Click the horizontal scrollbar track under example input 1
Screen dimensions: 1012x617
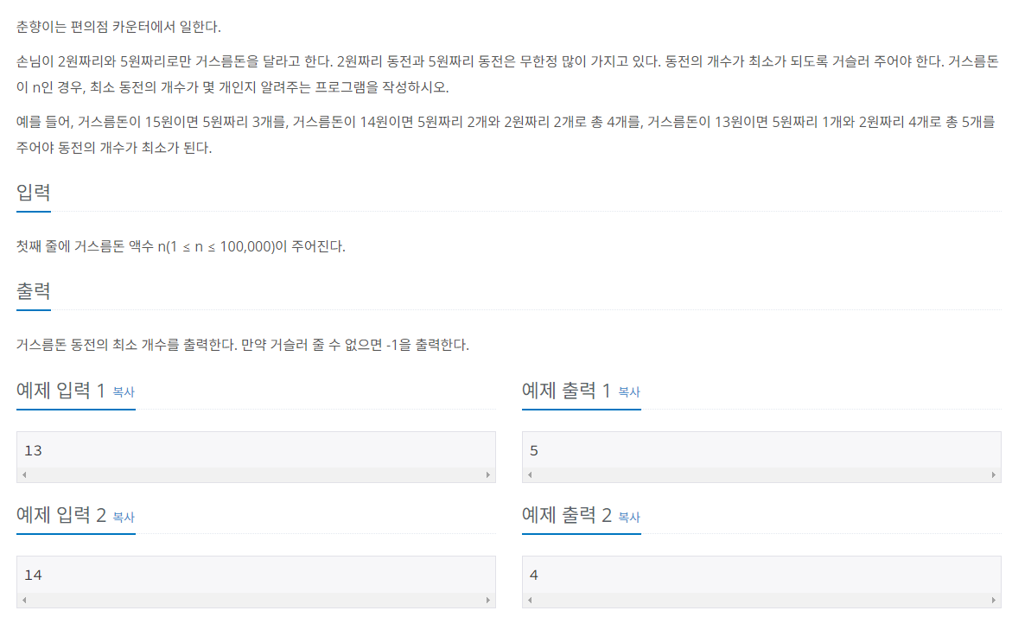[256, 475]
